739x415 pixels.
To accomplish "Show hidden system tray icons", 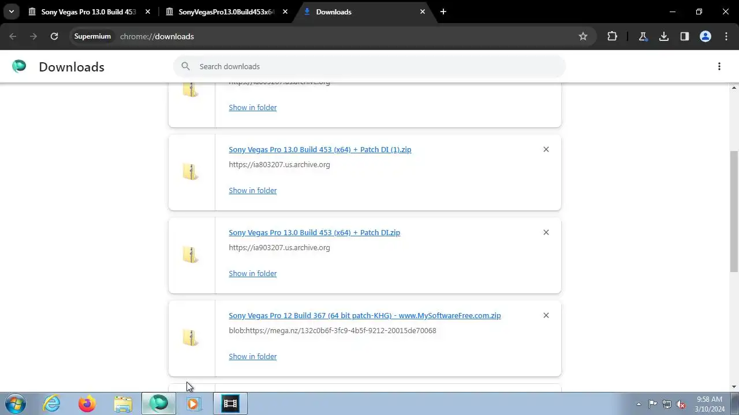I will (639, 404).
